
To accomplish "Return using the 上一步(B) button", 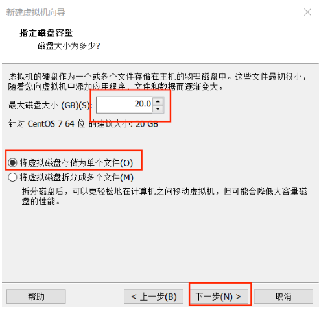I will point(154,297).
